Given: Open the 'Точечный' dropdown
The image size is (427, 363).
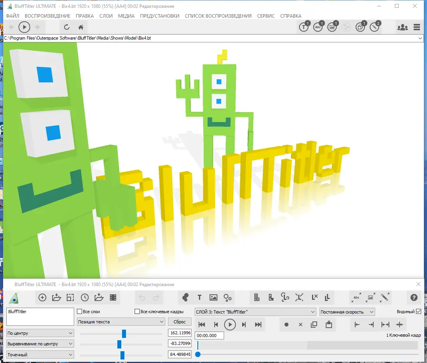Looking at the screenshot, I should click(40, 354).
